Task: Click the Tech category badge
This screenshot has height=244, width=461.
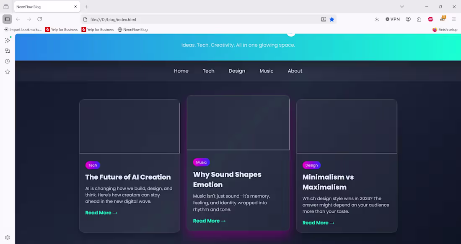Action: click(x=93, y=165)
